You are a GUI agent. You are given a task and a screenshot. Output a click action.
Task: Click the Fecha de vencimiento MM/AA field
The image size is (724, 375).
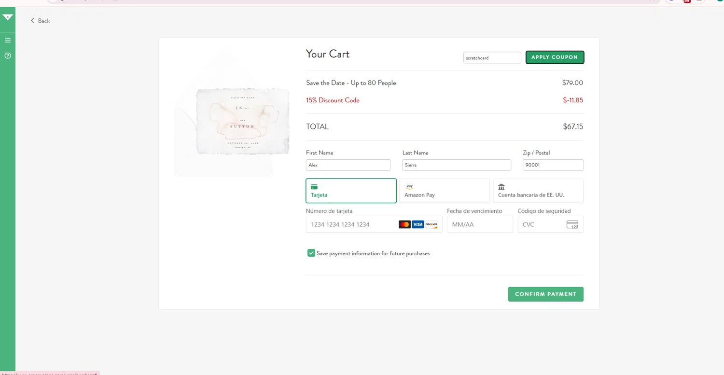coord(479,224)
